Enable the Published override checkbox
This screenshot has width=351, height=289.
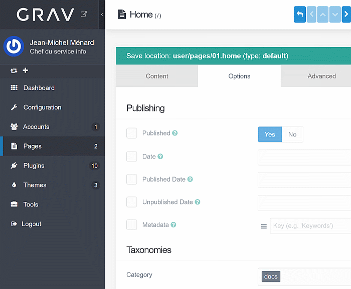point(132,133)
